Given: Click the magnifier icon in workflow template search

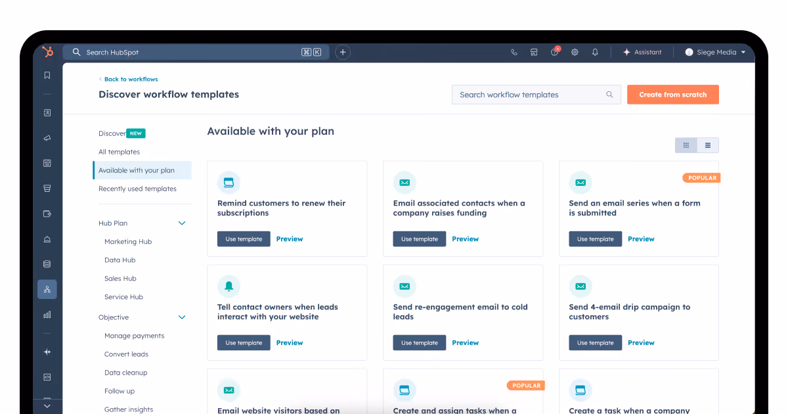Looking at the screenshot, I should (x=609, y=95).
